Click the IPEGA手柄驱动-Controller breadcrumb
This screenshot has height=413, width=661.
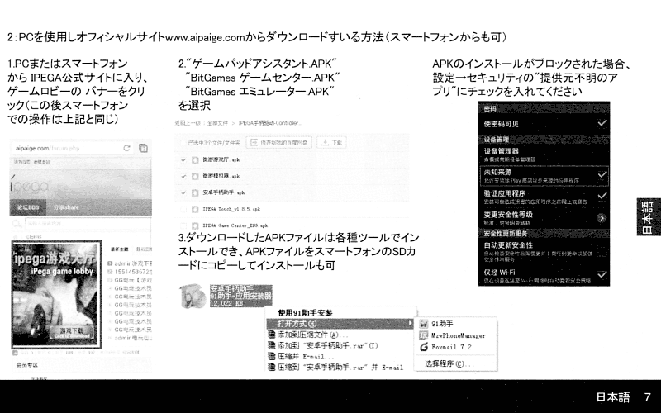[270, 123]
